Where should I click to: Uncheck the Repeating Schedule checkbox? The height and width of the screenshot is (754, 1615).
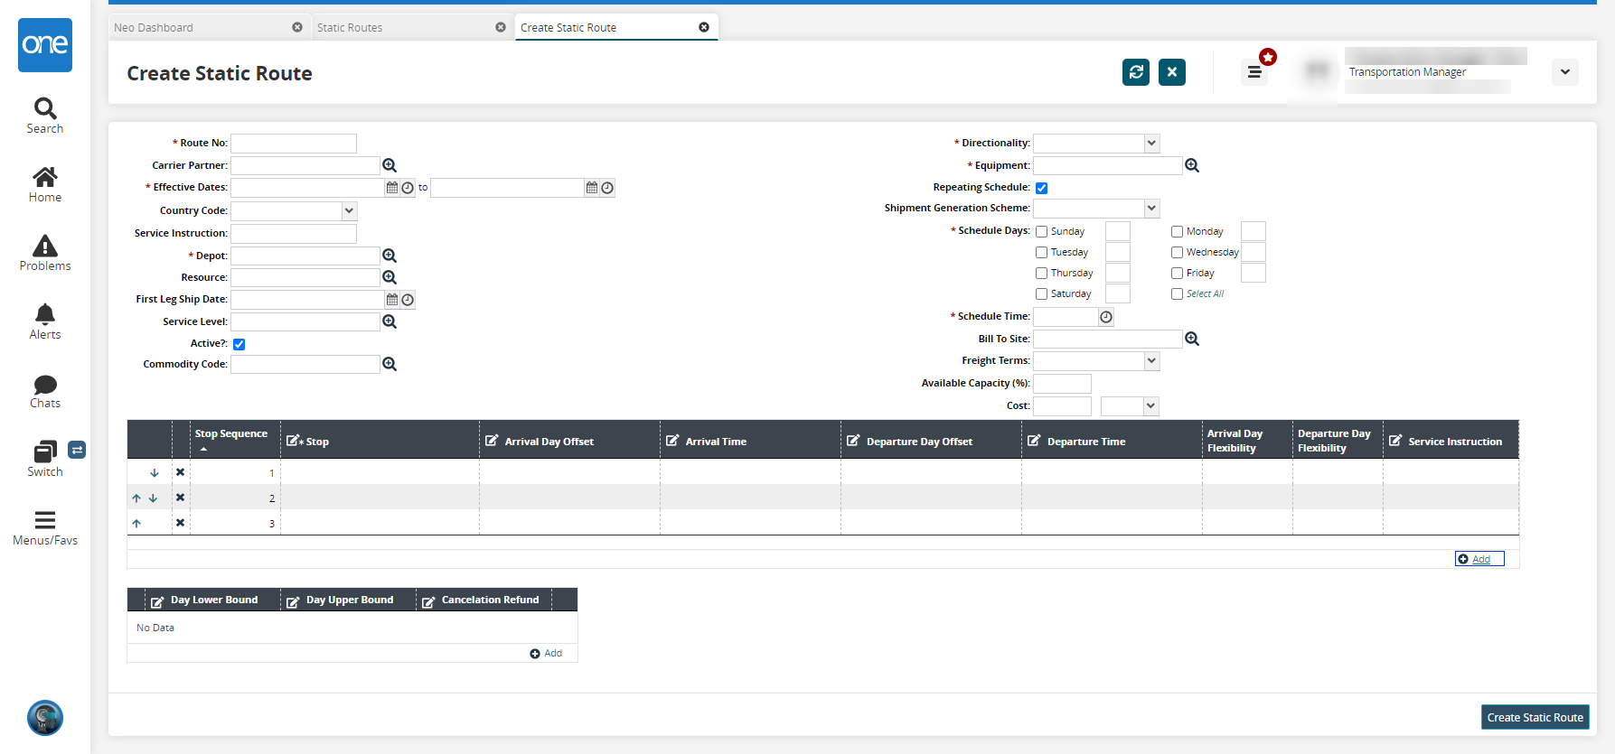coord(1041,188)
